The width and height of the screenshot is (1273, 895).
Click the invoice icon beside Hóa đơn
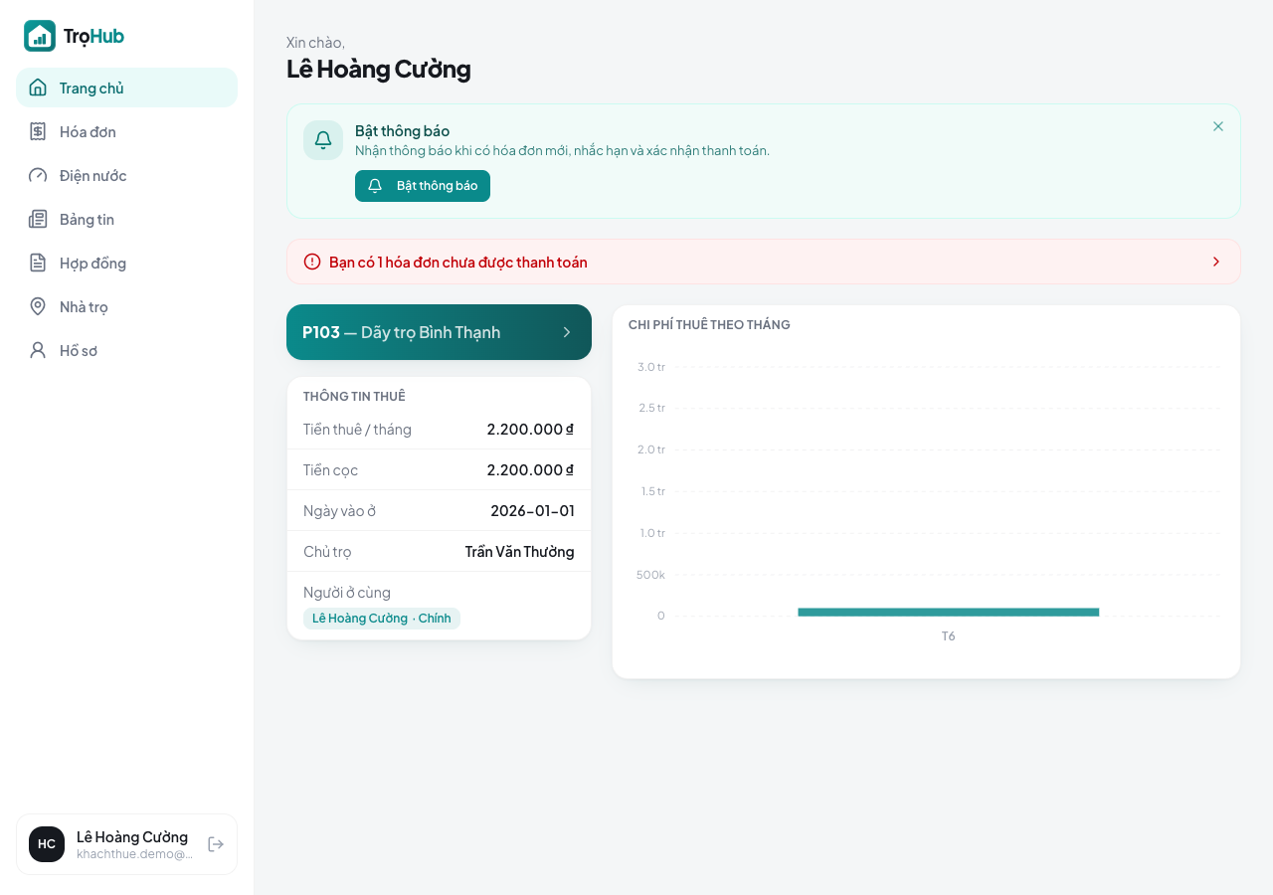(38, 131)
